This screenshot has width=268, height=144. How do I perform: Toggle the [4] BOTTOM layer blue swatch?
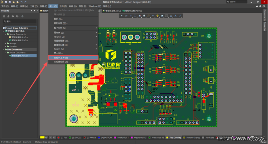(x=99, y=137)
